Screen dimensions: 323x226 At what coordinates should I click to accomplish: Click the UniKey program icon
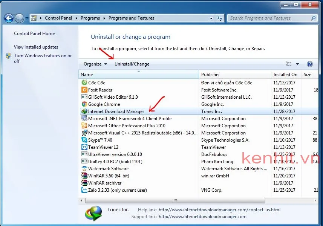(x=84, y=161)
